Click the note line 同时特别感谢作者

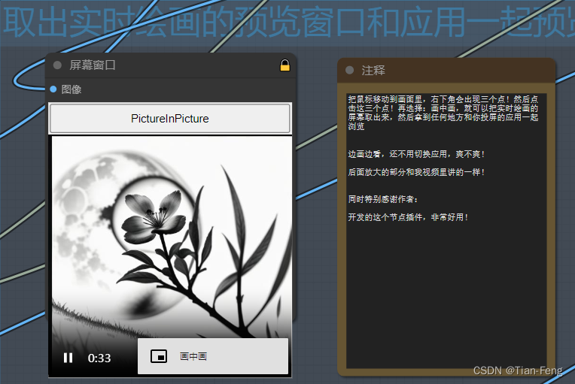click(x=382, y=199)
